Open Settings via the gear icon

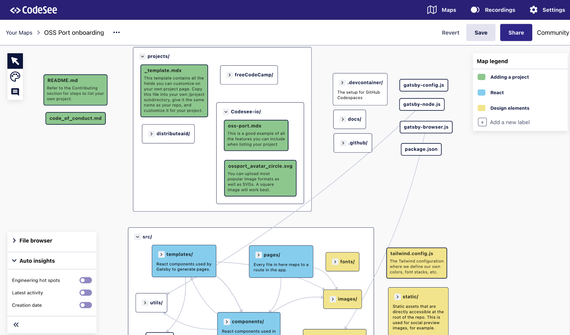pyautogui.click(x=547, y=10)
